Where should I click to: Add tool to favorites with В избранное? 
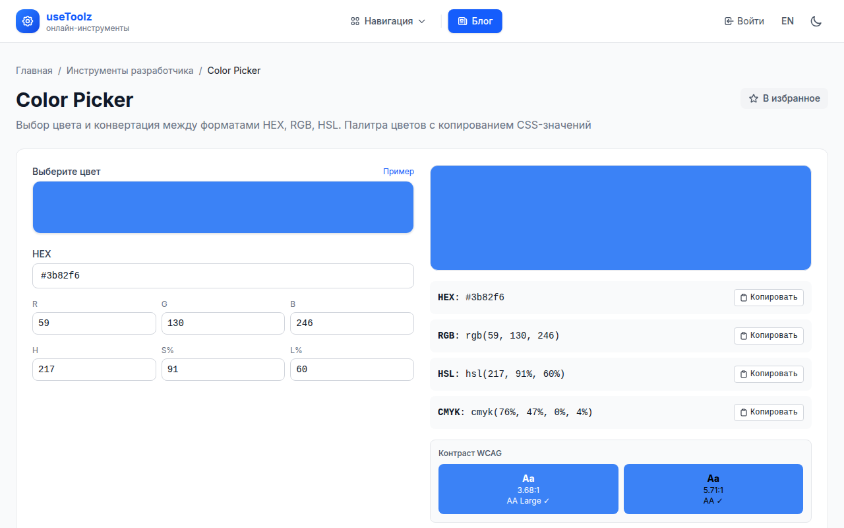pos(784,98)
